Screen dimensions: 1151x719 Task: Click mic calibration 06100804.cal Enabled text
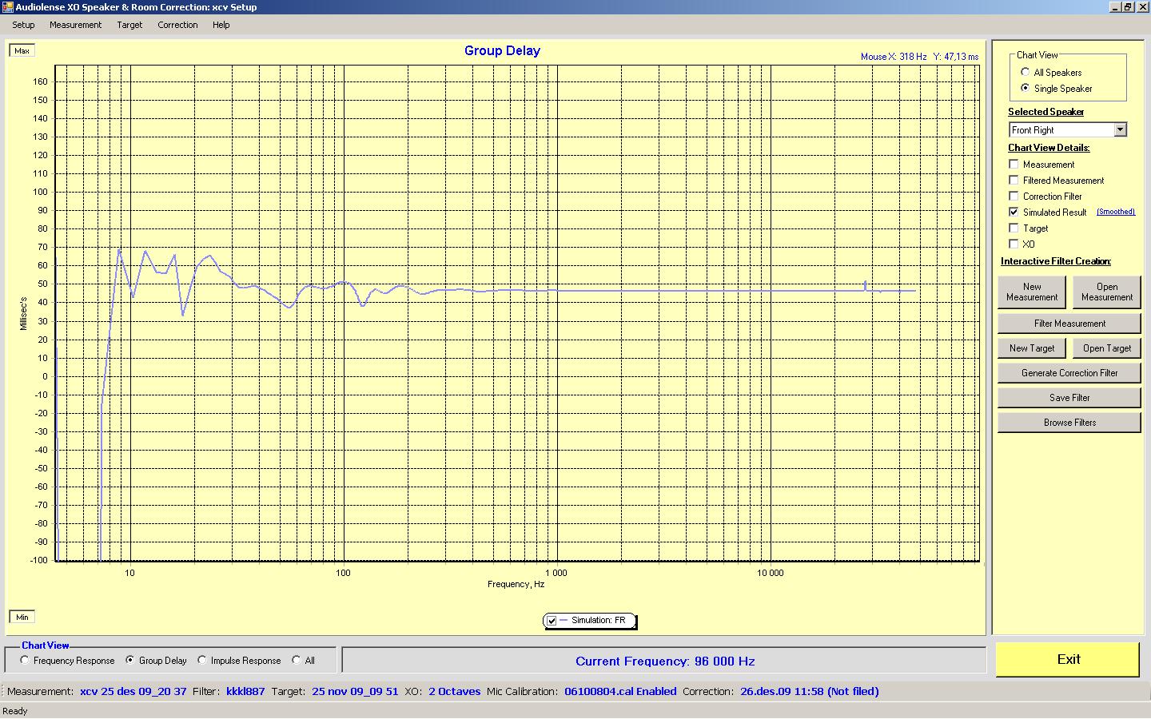[x=620, y=692]
